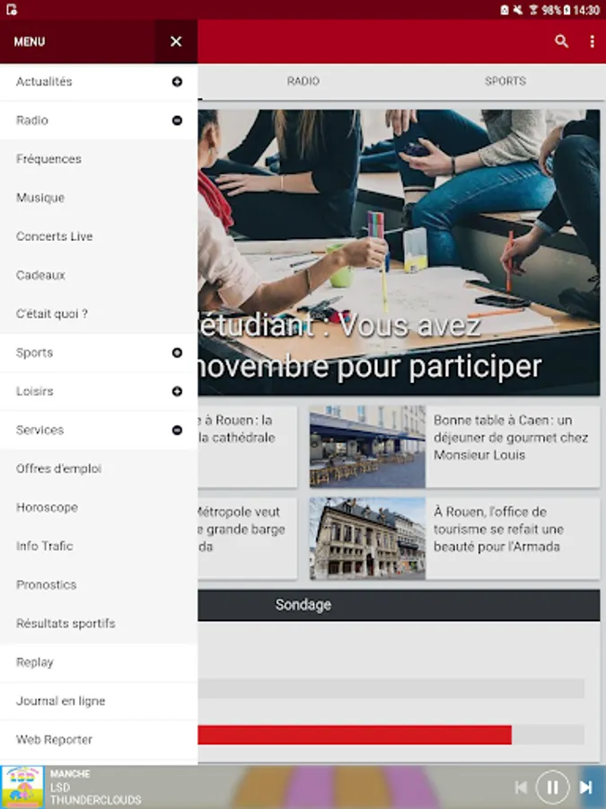Expand the Sports menu section
Image resolution: width=606 pixels, height=809 pixels.
[177, 352]
